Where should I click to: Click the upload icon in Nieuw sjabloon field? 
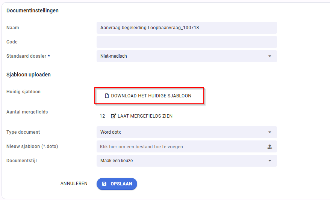click(x=269, y=146)
